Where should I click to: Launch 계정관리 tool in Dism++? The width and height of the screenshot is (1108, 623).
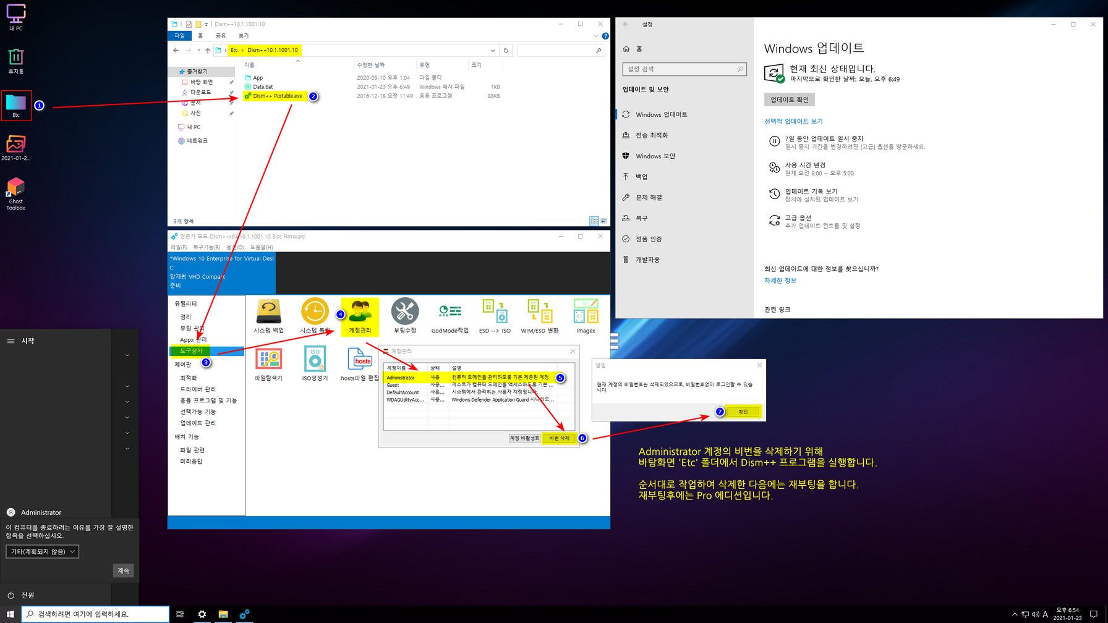[x=360, y=316]
